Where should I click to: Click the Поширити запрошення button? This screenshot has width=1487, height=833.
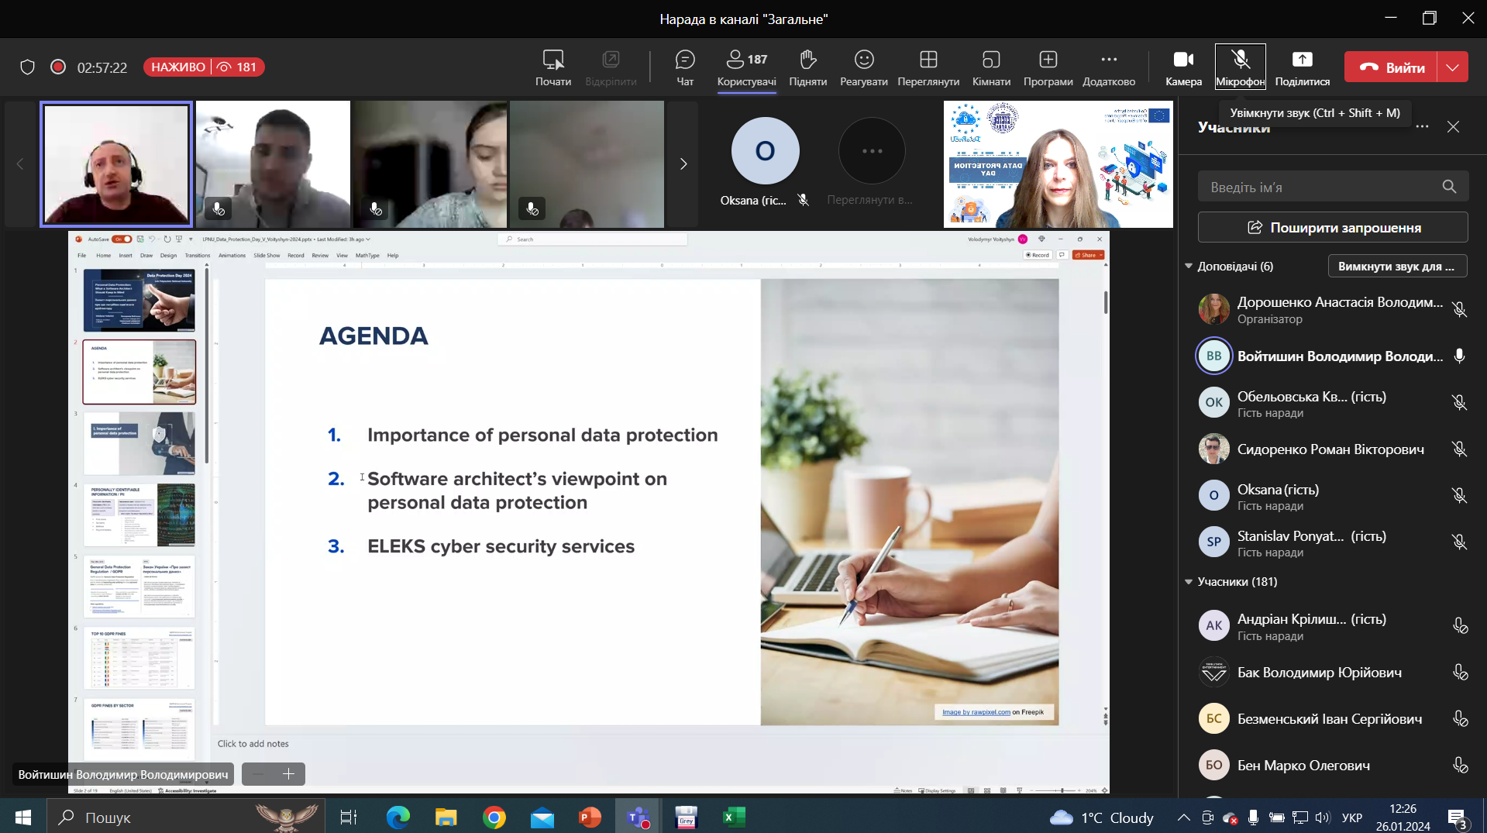point(1333,228)
